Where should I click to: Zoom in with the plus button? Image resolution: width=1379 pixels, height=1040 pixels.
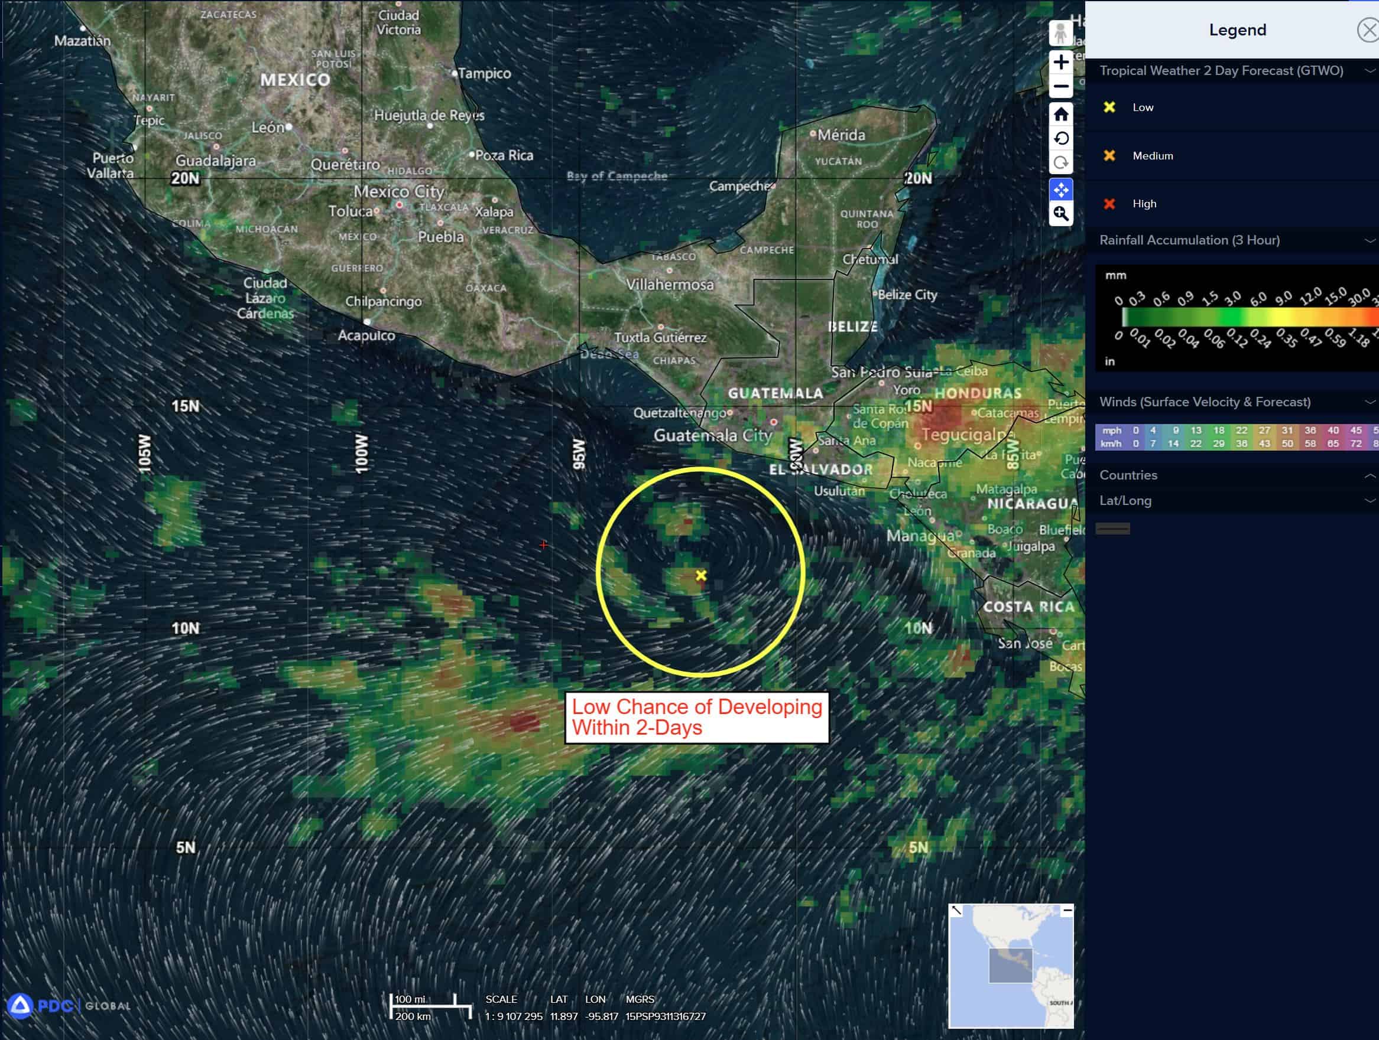pyautogui.click(x=1060, y=62)
